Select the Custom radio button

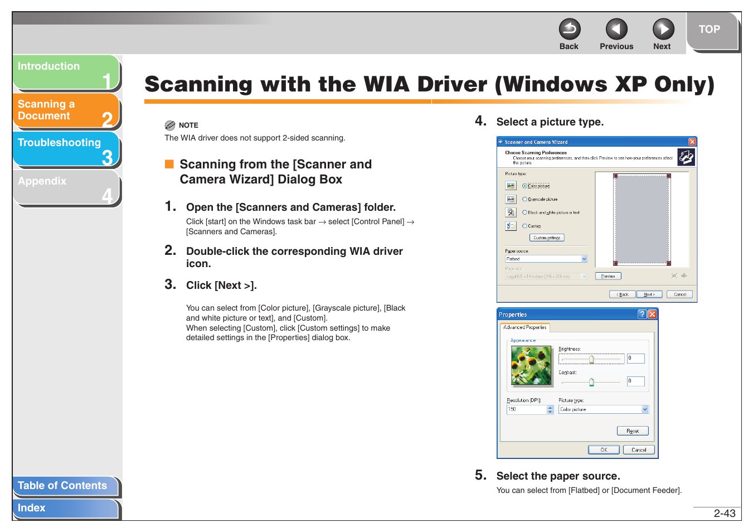[x=524, y=226]
